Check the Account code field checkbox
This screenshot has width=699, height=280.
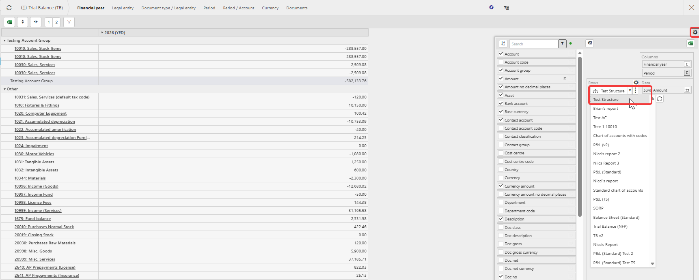[501, 62]
